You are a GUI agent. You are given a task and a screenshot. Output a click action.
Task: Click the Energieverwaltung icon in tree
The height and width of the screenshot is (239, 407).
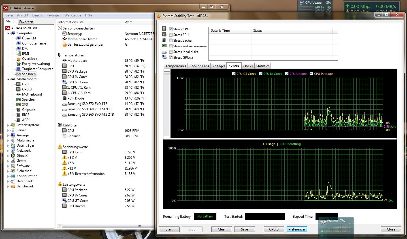18,64
